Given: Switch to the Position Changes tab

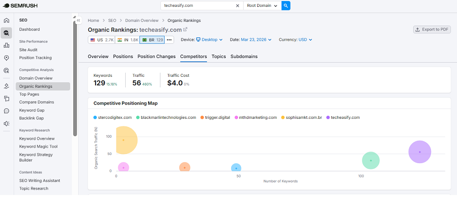Looking at the screenshot, I should (156, 57).
